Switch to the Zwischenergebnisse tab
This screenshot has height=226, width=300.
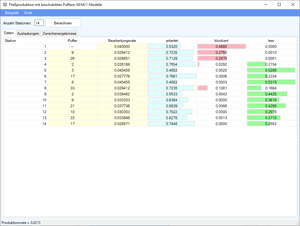point(59,34)
